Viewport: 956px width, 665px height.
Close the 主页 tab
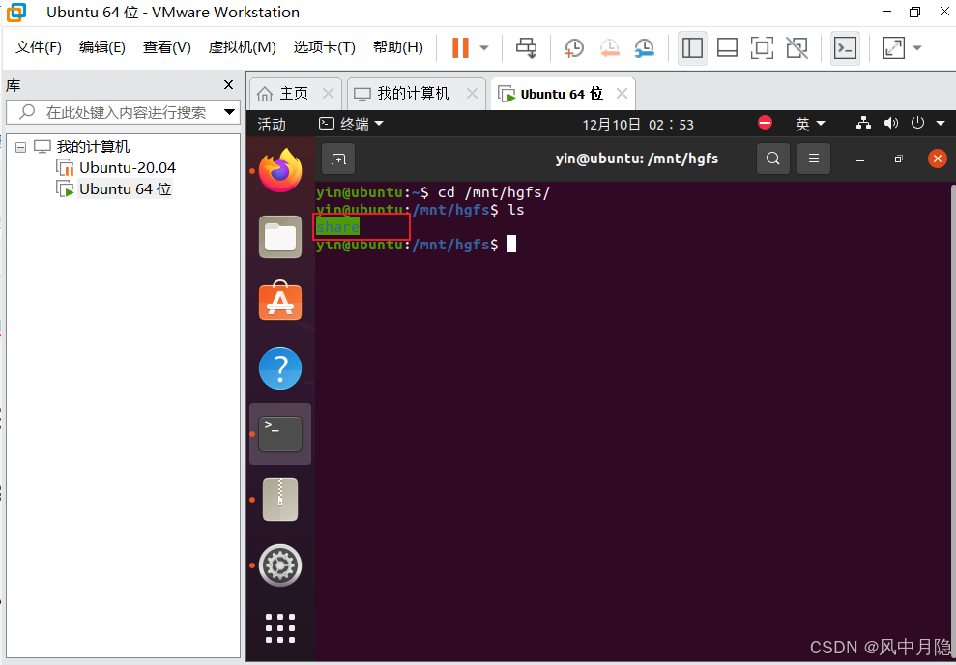328,93
